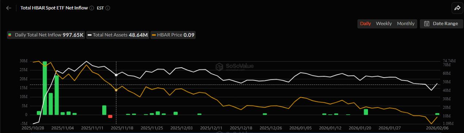Click the 2025/11/25 date label
464x133 pixels.
(152, 128)
